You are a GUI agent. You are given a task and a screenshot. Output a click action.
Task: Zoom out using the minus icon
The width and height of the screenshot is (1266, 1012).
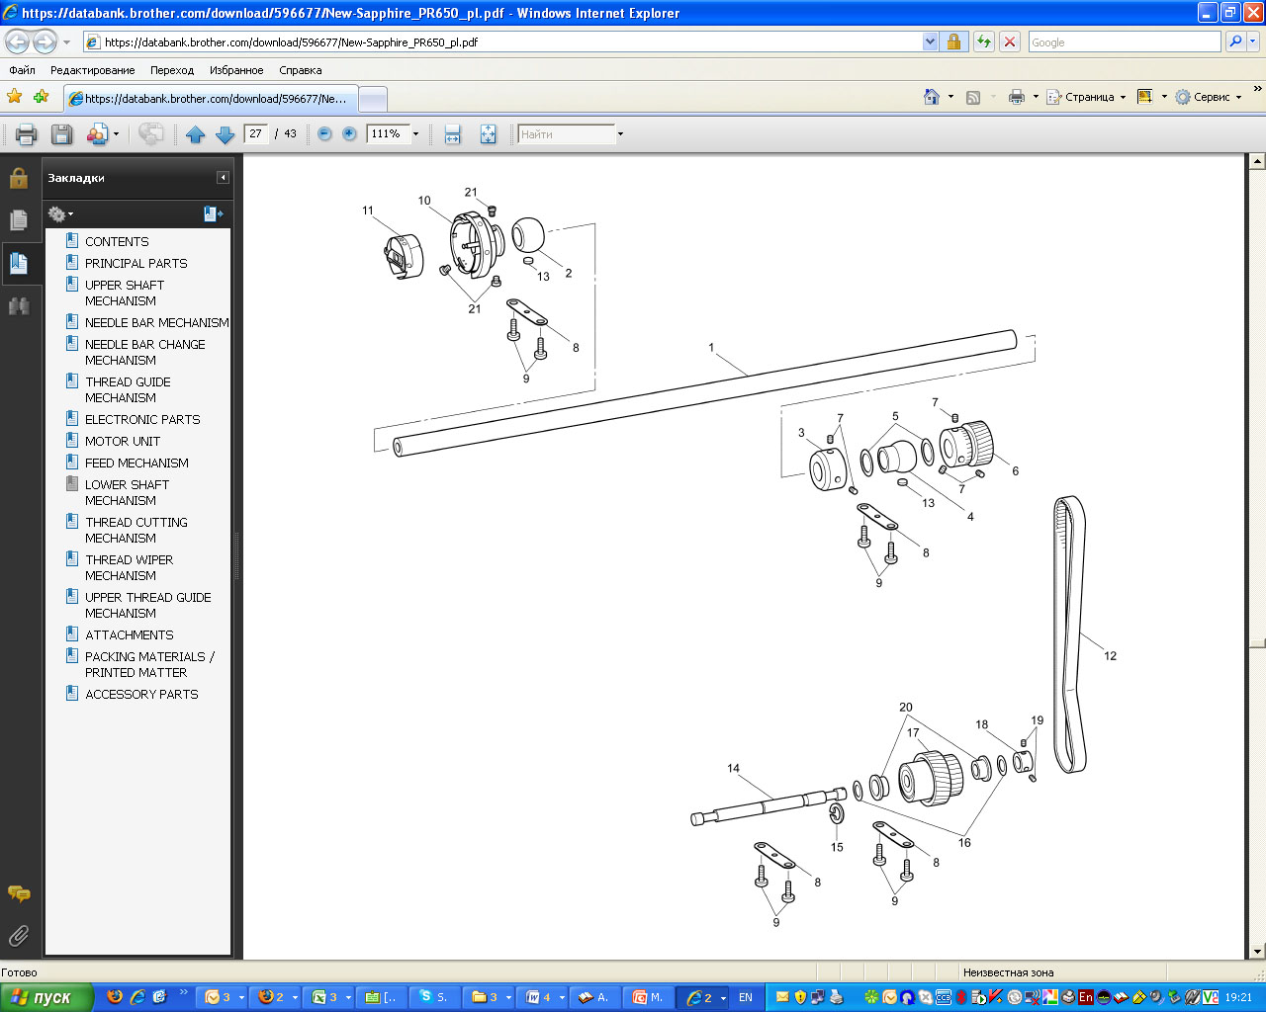tap(324, 133)
